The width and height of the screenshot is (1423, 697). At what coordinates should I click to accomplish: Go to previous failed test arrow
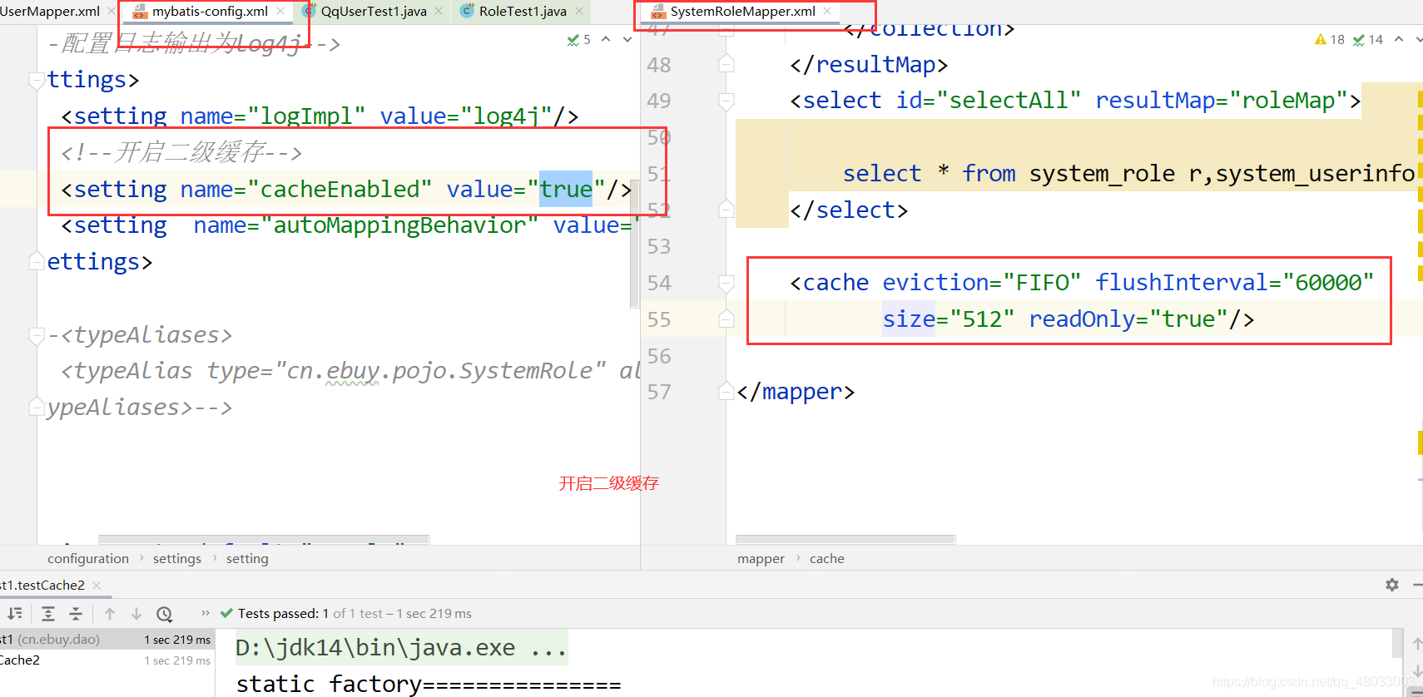(110, 614)
